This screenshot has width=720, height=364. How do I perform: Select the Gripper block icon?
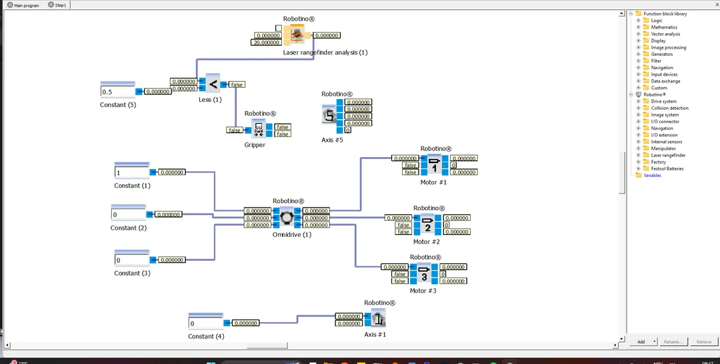(258, 130)
